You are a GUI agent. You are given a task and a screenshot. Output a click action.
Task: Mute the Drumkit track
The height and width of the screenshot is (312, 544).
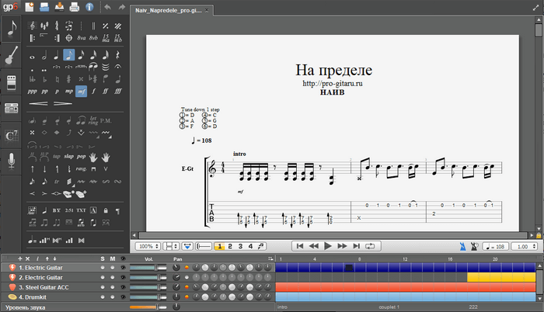[113, 297]
